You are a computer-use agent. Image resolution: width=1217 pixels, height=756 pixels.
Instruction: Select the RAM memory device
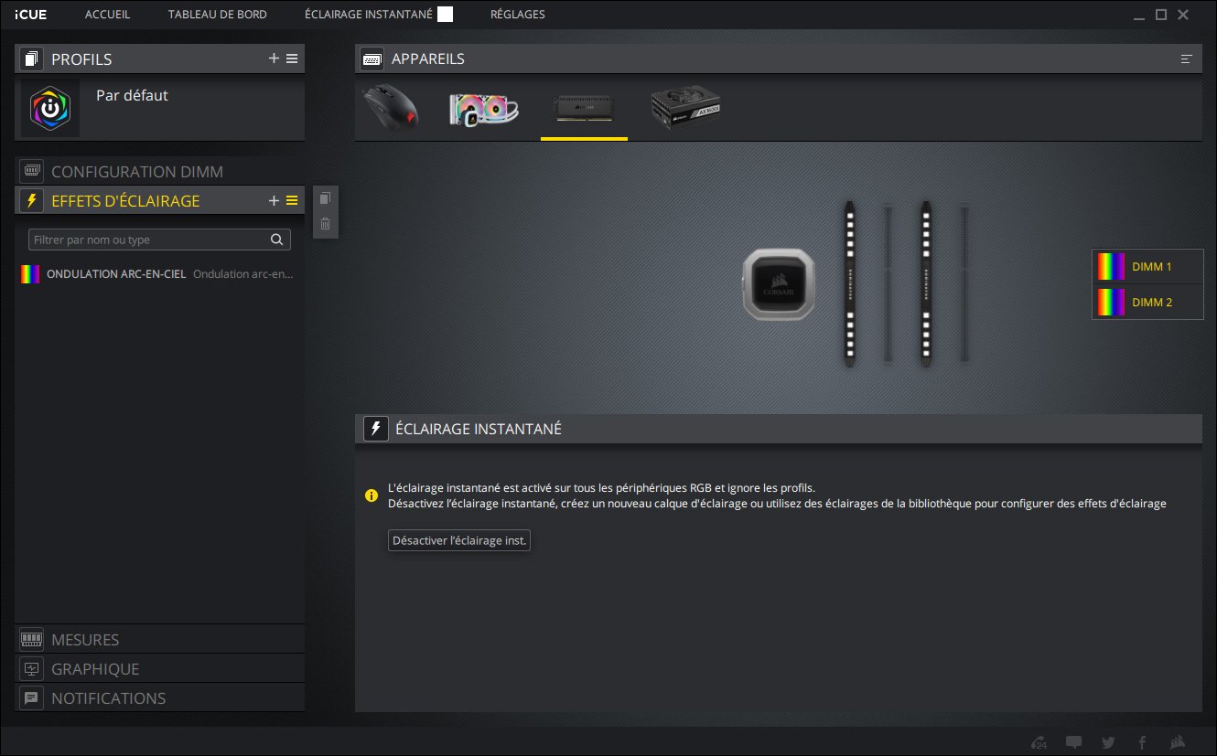584,109
